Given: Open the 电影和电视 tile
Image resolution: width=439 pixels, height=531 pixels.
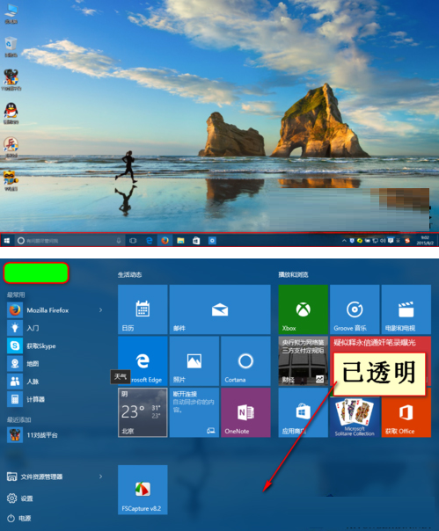Looking at the screenshot, I should click(406, 309).
